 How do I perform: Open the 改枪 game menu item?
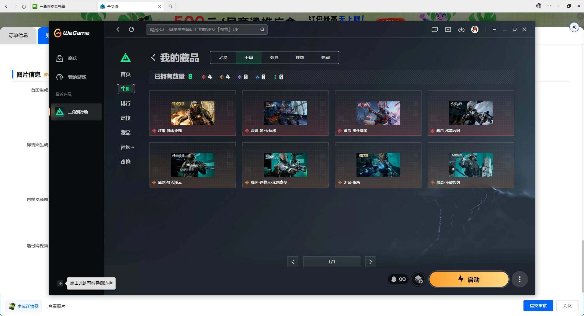pyautogui.click(x=126, y=162)
